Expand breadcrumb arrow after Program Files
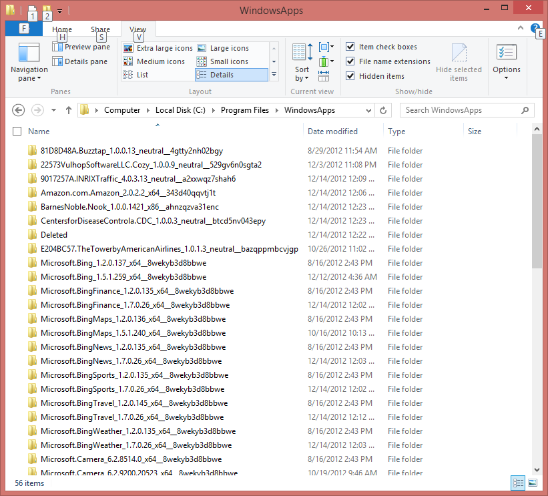The height and width of the screenshot is (496, 548). 277,110
